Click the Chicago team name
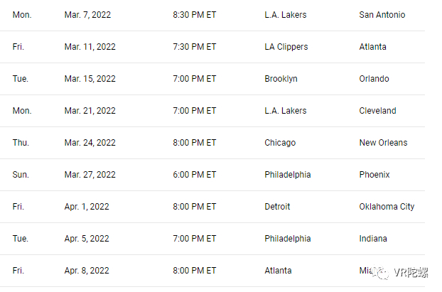Image resolution: width=442 pixels, height=292 pixels. [x=280, y=143]
